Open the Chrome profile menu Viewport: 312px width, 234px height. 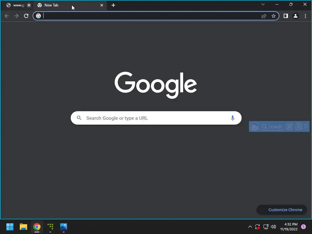pyautogui.click(x=296, y=16)
